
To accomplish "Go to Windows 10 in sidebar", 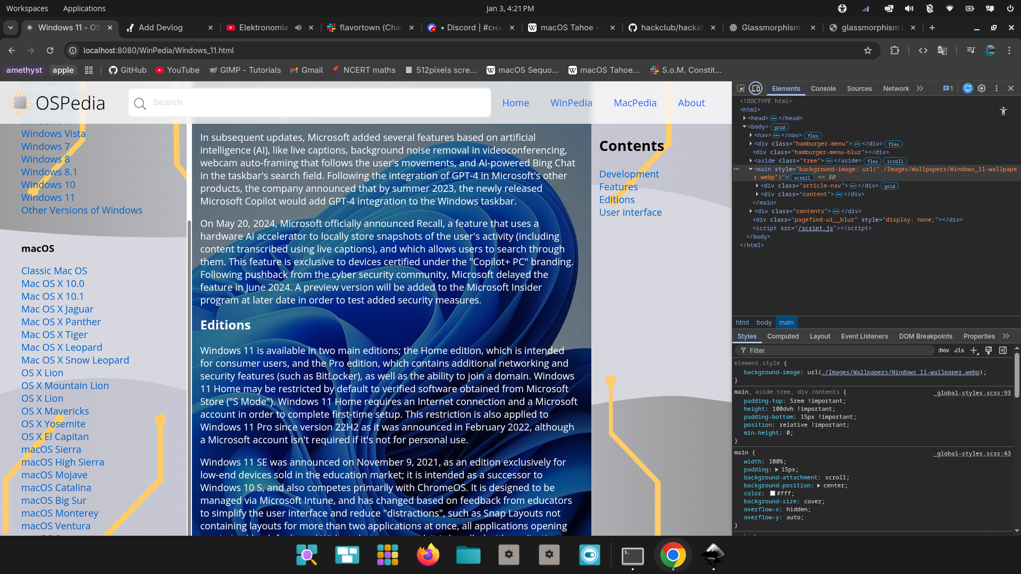I will pos(48,184).
